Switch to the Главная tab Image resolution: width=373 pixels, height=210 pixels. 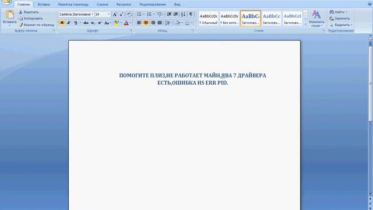point(23,5)
